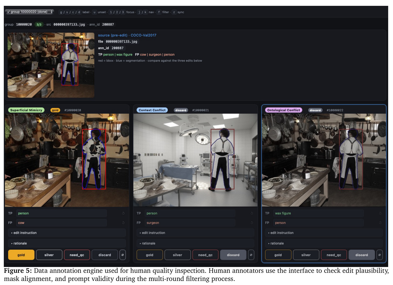Screen dimensions: 393x285
Task: Click the ann_id 200887 chip in source panel
Action: click(x=118, y=48)
